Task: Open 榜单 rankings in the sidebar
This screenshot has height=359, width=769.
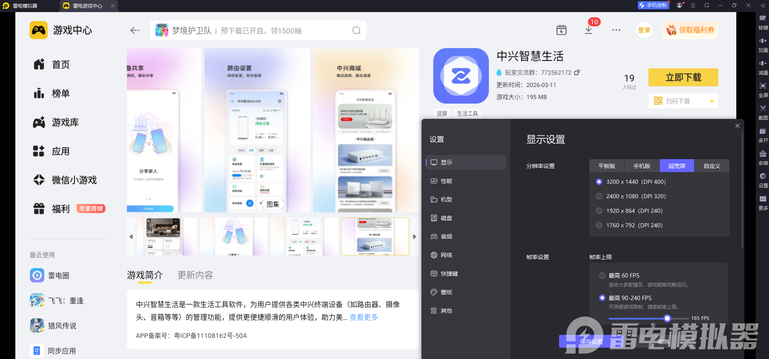Action: tap(52, 93)
